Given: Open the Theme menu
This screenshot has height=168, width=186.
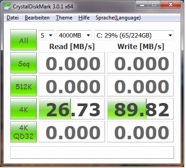Looking at the screenshot, I should pos(64,18).
